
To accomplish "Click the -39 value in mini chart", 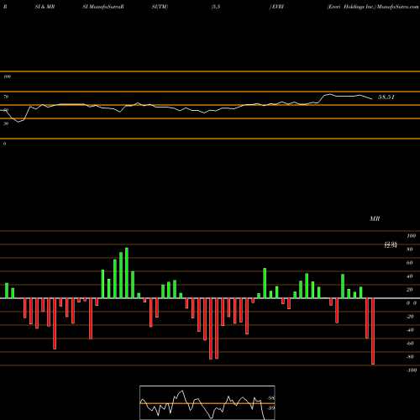I will pos(270,407).
